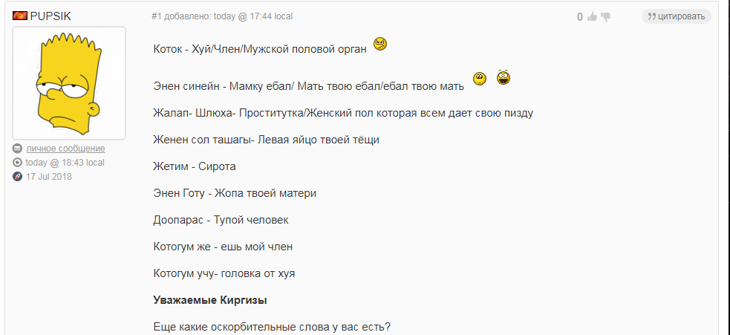Click the envelope icon beside личное сообщение
The image size is (730, 335).
pos(18,149)
